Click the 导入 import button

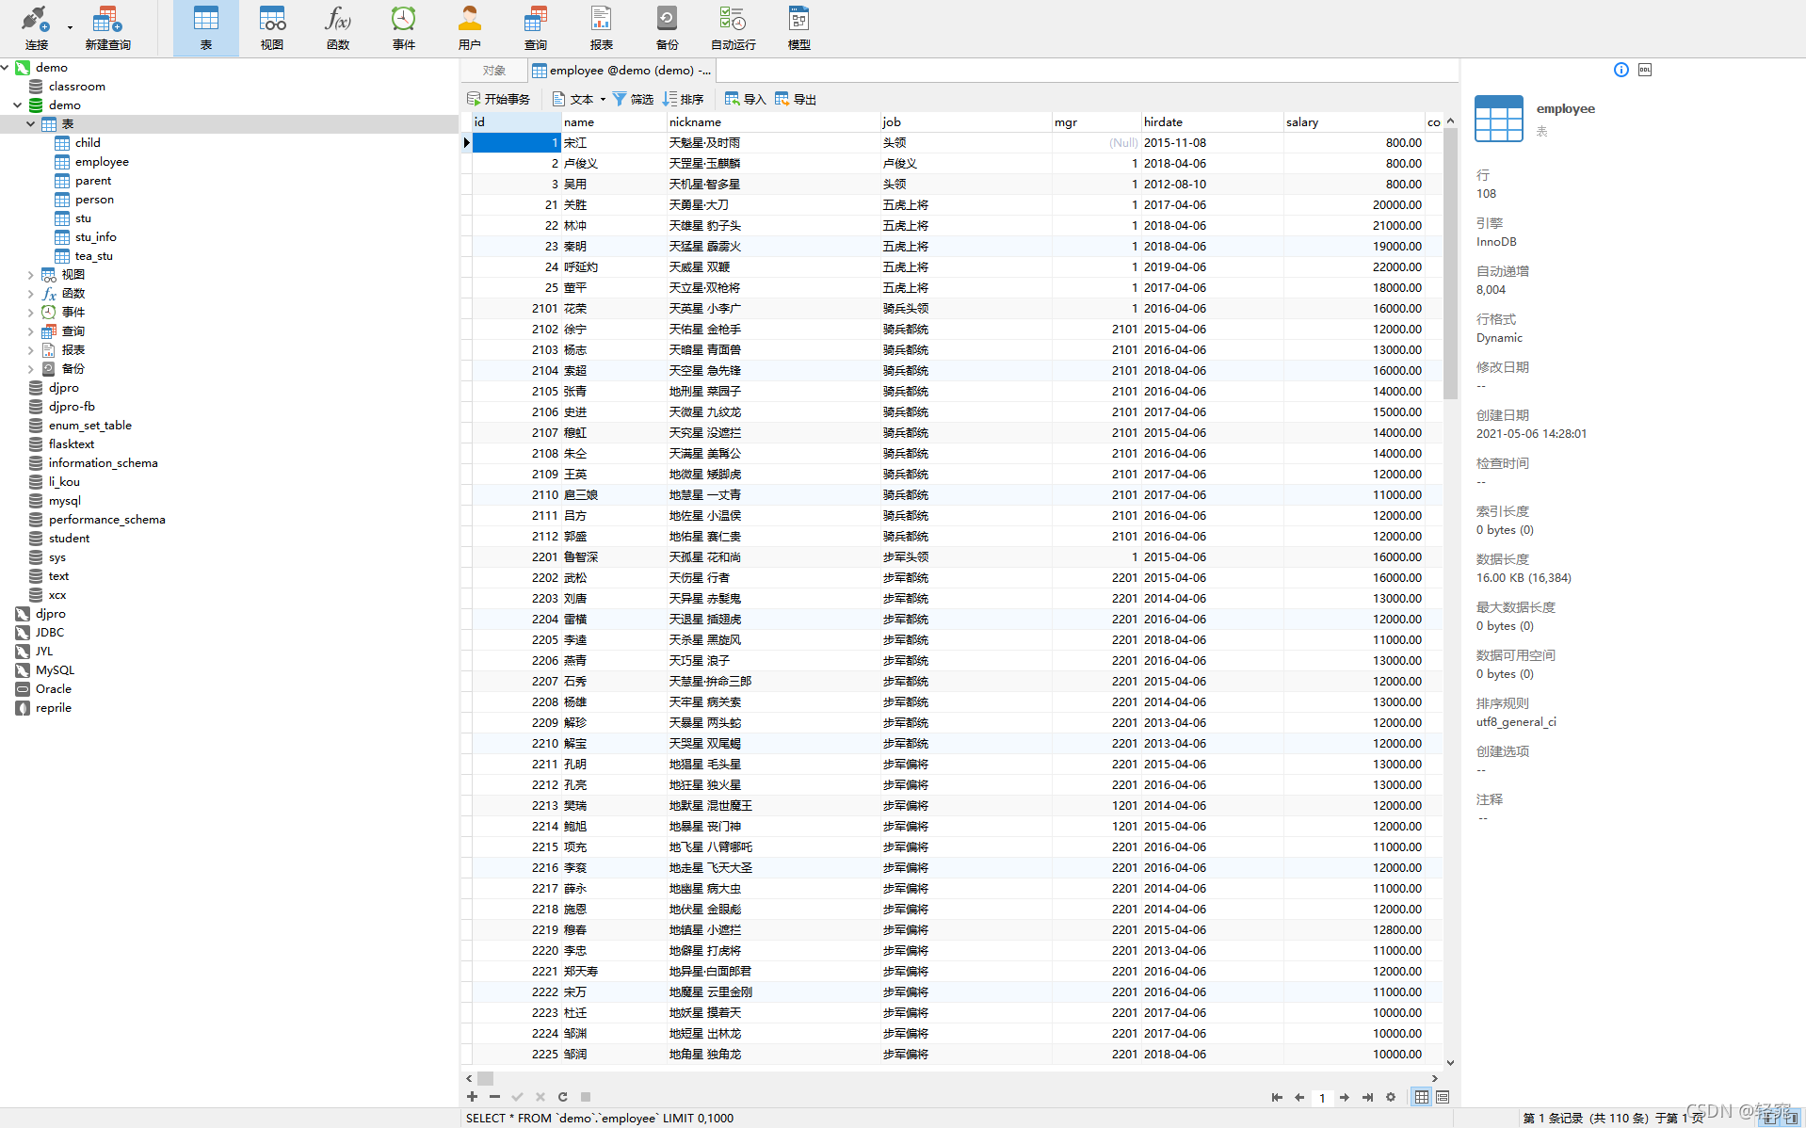(746, 99)
